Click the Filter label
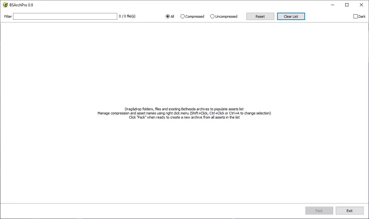 (x=8, y=16)
